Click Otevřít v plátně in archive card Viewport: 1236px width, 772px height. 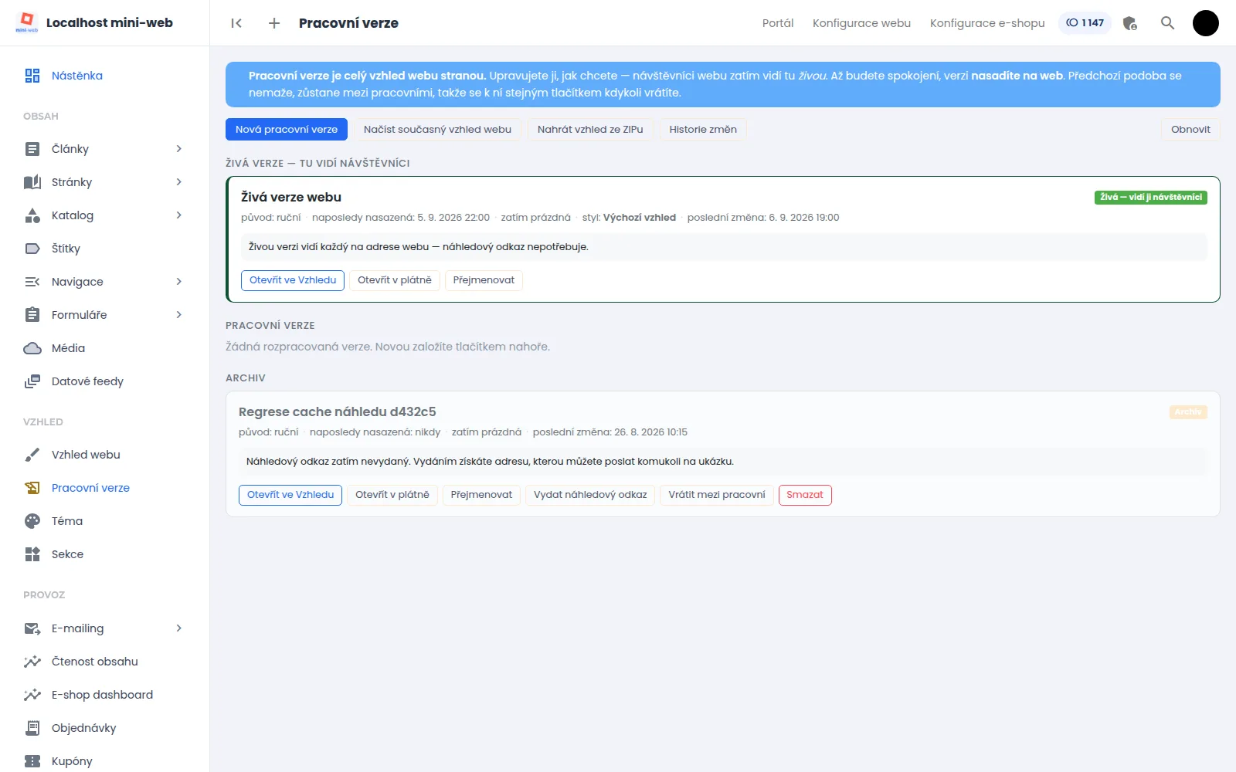coord(392,495)
